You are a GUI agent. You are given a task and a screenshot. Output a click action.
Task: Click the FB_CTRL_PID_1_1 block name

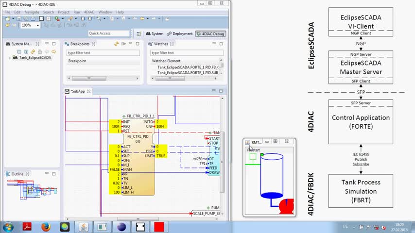140,116
